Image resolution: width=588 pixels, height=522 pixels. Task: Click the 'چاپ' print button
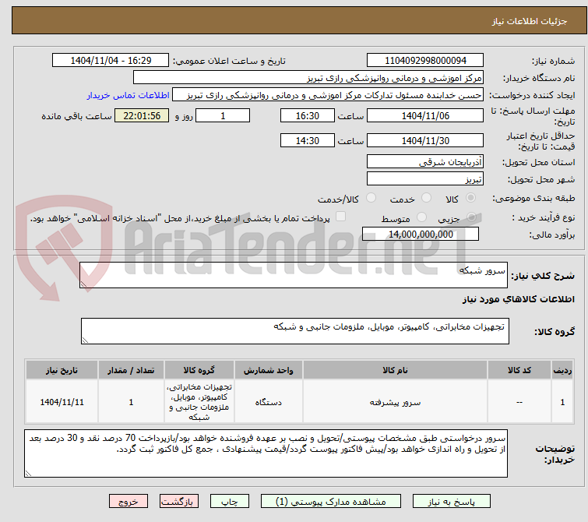click(230, 502)
